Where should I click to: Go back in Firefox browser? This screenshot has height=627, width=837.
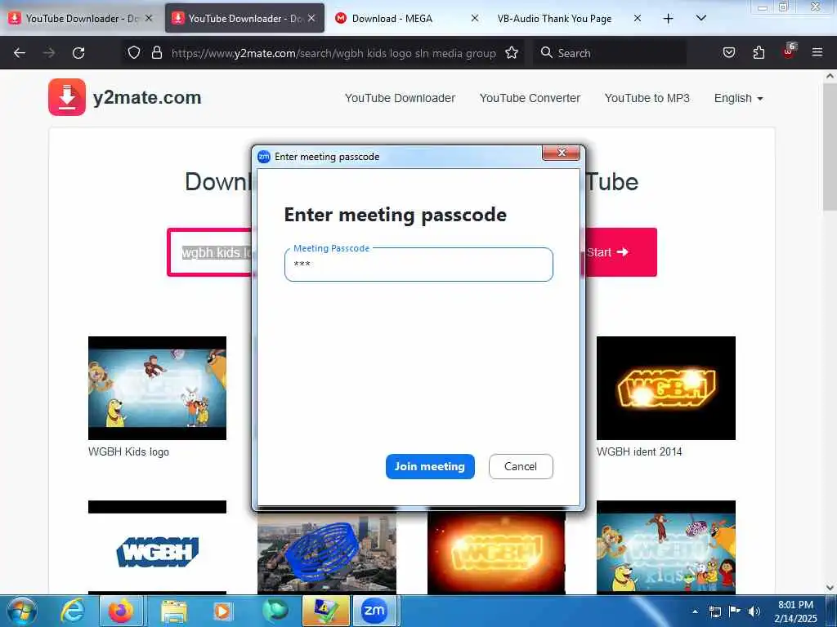coord(20,53)
